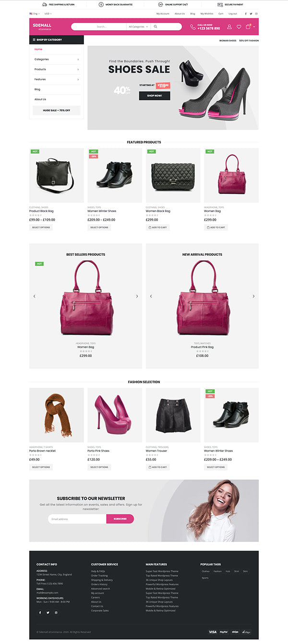Click the pink Subscribe button
Image resolution: width=288 pixels, height=644 pixels.
pyautogui.click(x=120, y=519)
